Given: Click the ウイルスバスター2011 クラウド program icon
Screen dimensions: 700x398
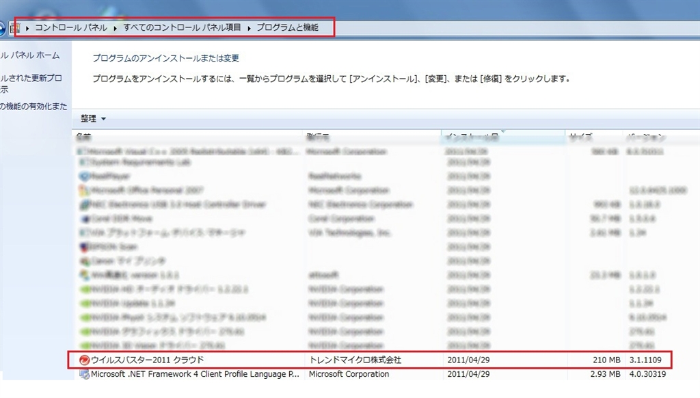Looking at the screenshot, I should [84, 360].
